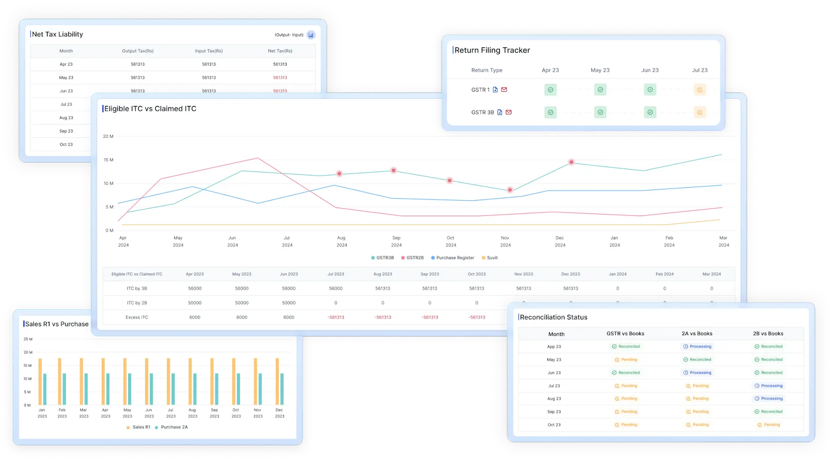Viewport: 834px width, 461px height.
Task: Click May 23 2A vs Books Reconciled badge
Action: pyautogui.click(x=697, y=360)
